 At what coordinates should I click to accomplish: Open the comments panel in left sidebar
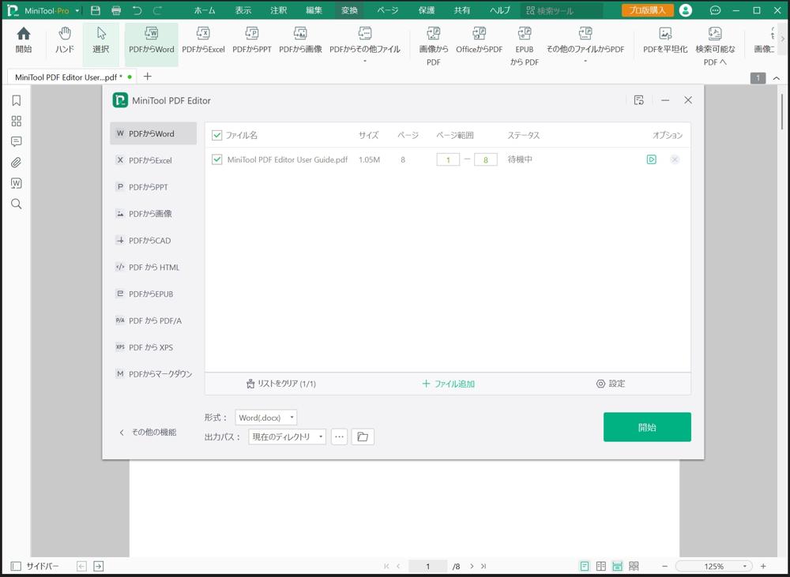pos(16,142)
